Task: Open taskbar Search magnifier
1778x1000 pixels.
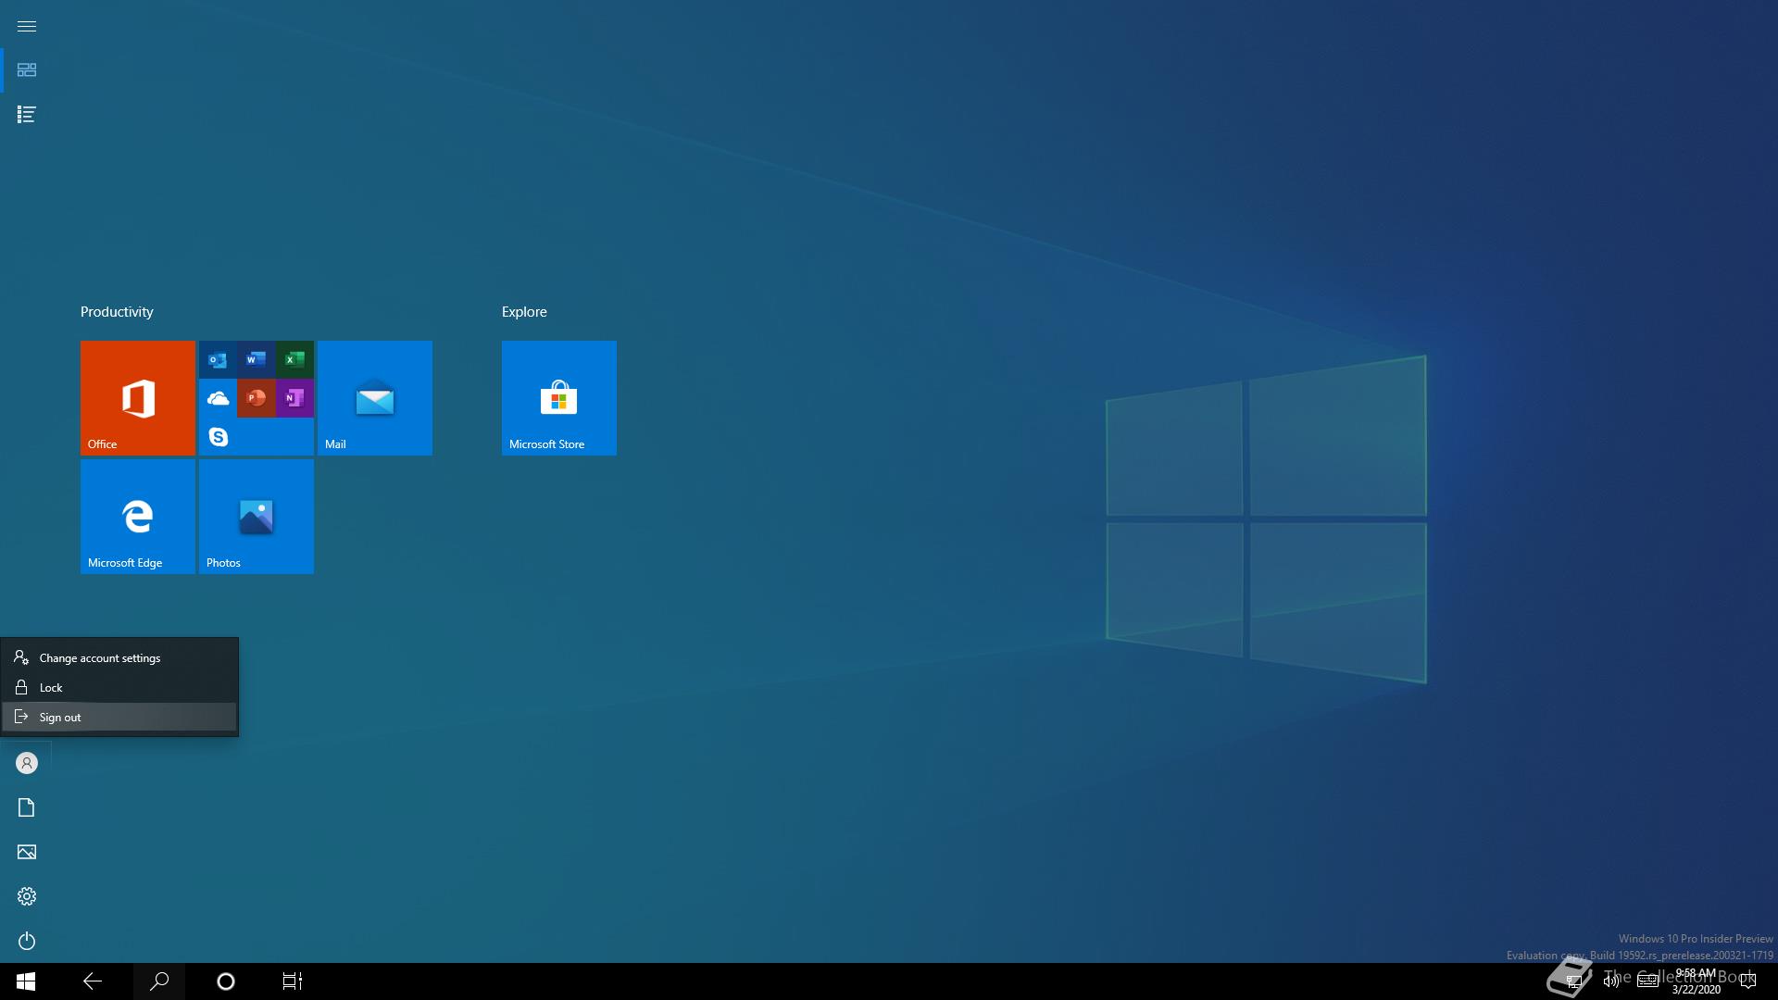Action: pos(159,981)
